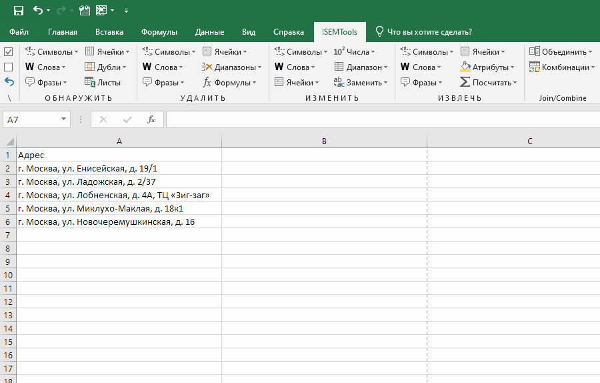This screenshot has height=383, width=600.
Task: Click Диапазоны in the УДАЛИТЬ group
Action: pos(231,67)
